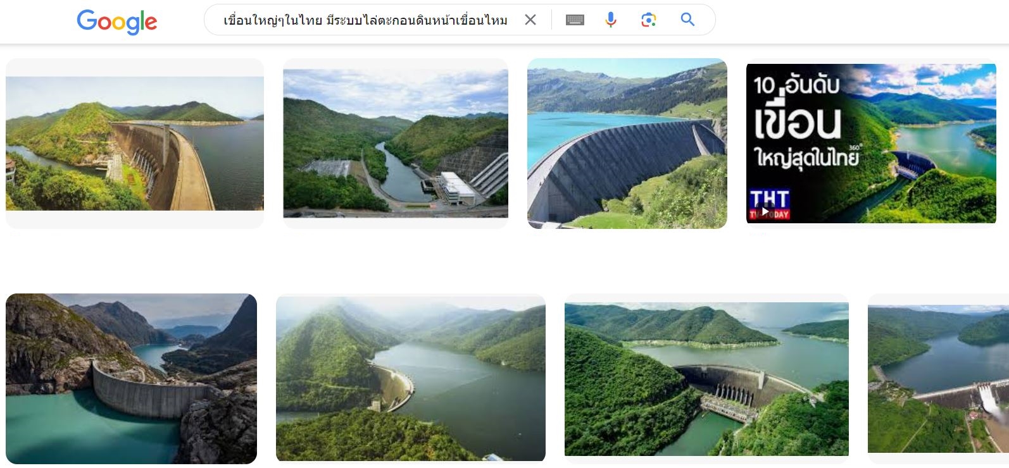Image resolution: width=1009 pixels, height=468 pixels.
Task: Open the misty green hills reservoir image
Action: (411, 378)
